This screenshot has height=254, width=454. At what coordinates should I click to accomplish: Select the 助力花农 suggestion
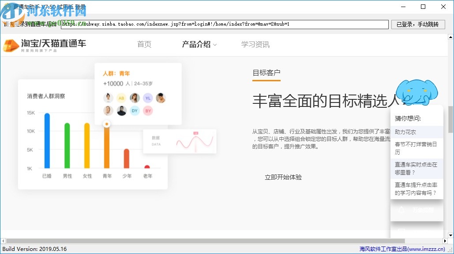click(416, 132)
